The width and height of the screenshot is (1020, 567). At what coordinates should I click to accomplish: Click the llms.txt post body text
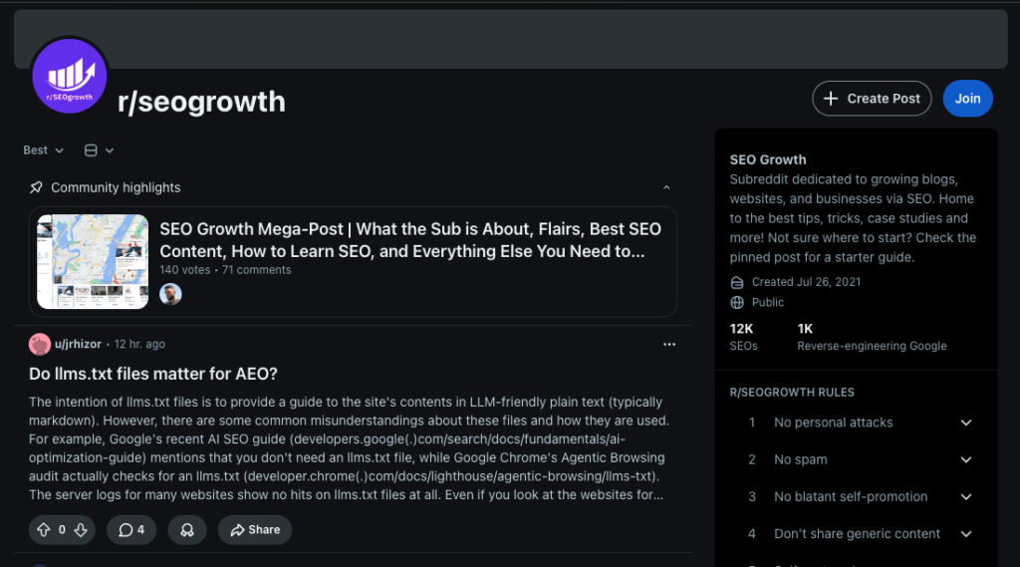coord(350,448)
